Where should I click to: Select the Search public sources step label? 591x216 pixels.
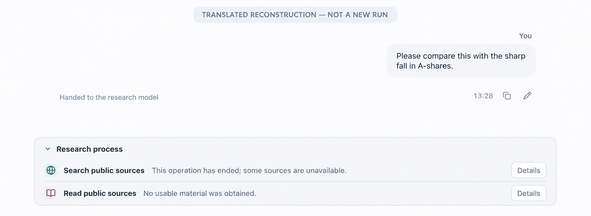tap(104, 170)
